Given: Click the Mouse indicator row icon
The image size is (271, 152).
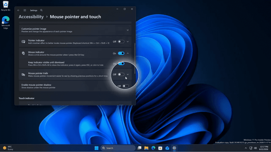Looking at the screenshot, I should coord(23,53).
